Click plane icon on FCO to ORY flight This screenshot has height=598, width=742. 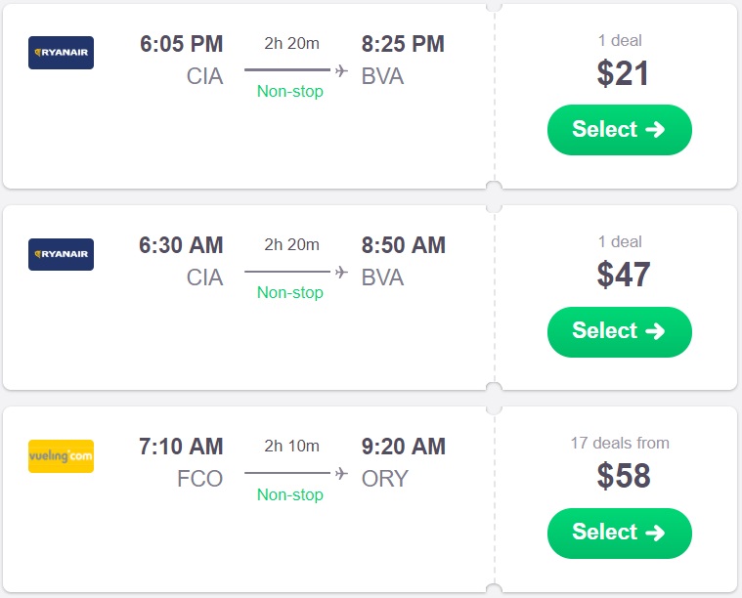click(x=341, y=473)
